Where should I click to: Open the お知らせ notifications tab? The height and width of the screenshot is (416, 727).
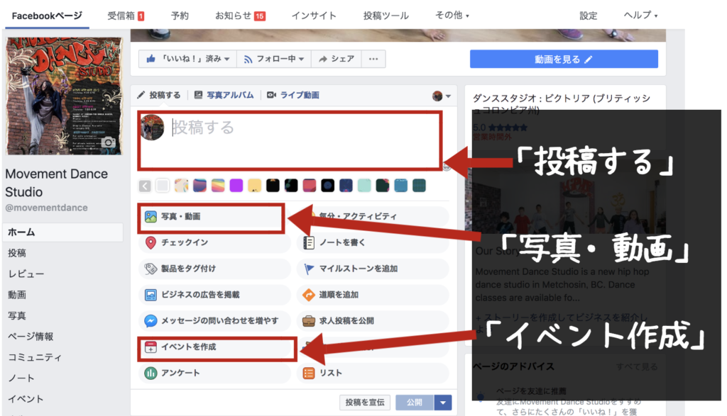240,16
